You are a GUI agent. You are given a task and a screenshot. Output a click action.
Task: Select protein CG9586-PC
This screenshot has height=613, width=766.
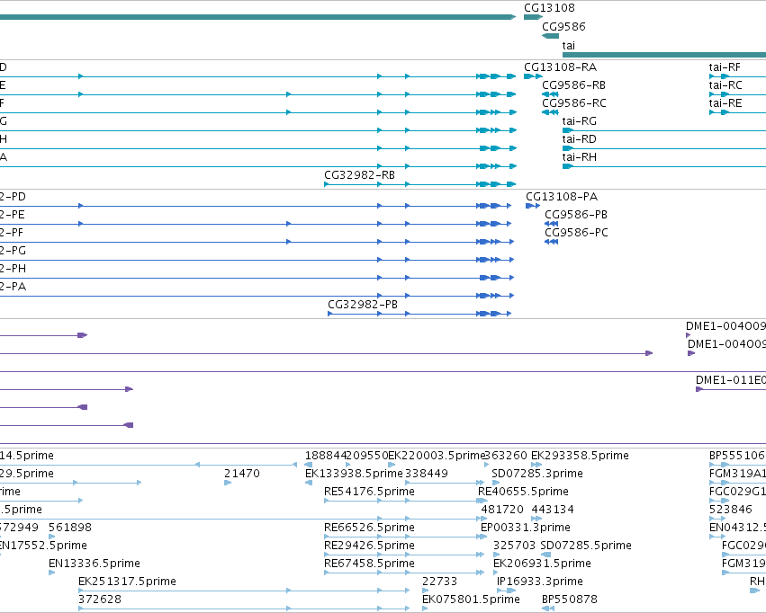tap(576, 233)
